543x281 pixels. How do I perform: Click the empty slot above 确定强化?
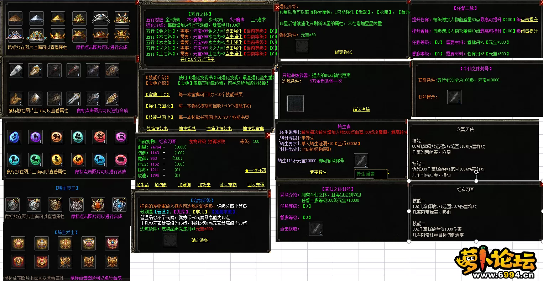click(x=302, y=46)
